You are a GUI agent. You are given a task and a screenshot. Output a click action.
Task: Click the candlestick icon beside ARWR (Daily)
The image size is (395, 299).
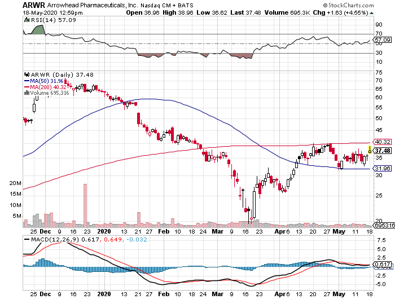27,74
